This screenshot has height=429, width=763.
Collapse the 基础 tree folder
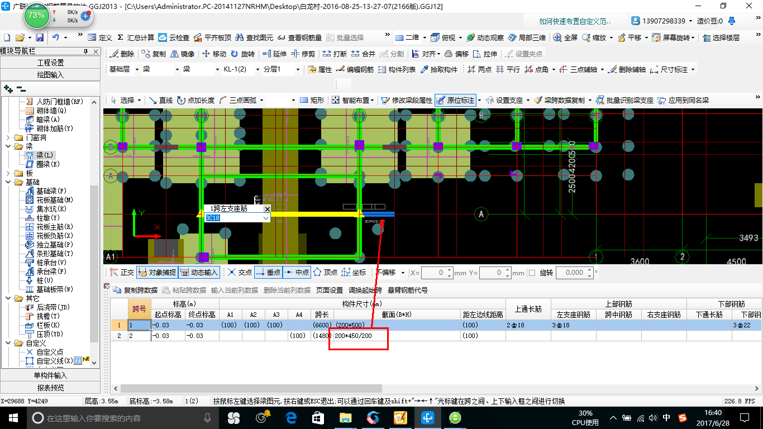[7, 182]
